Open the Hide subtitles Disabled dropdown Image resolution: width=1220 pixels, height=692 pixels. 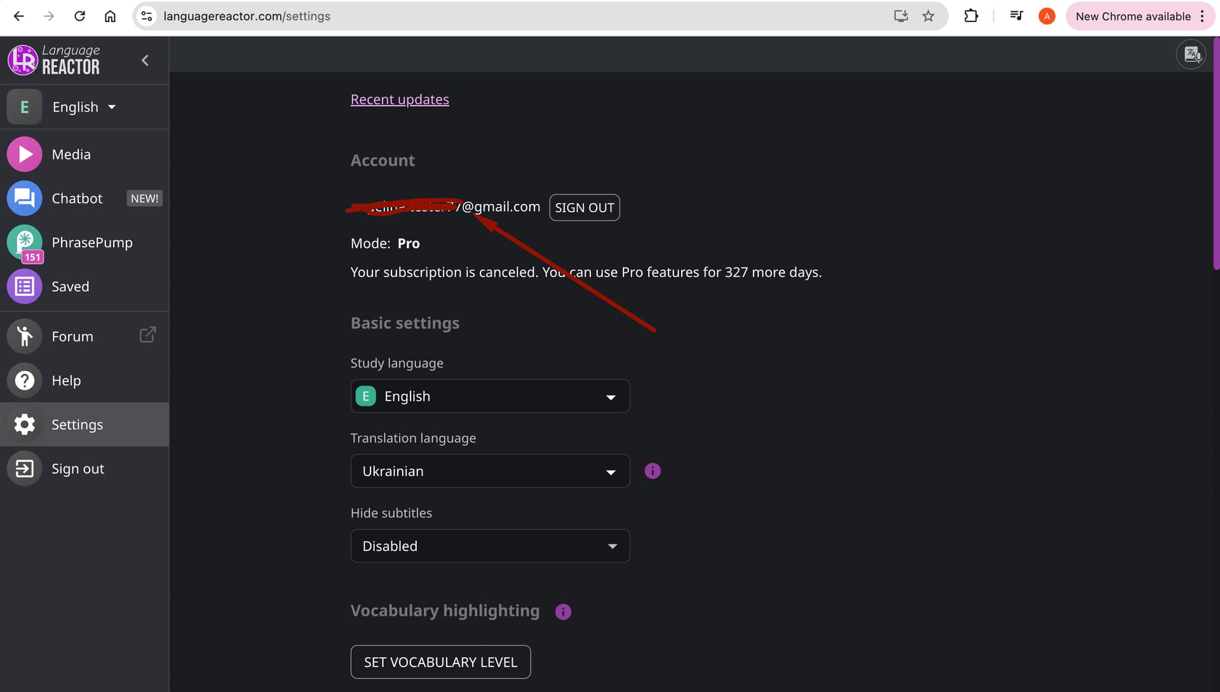tap(490, 546)
